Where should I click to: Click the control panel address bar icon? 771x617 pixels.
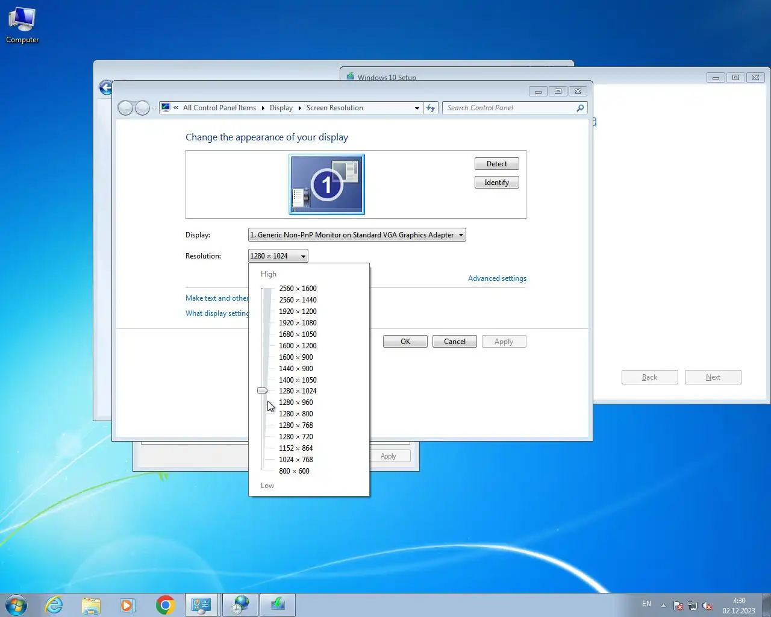[x=166, y=108]
